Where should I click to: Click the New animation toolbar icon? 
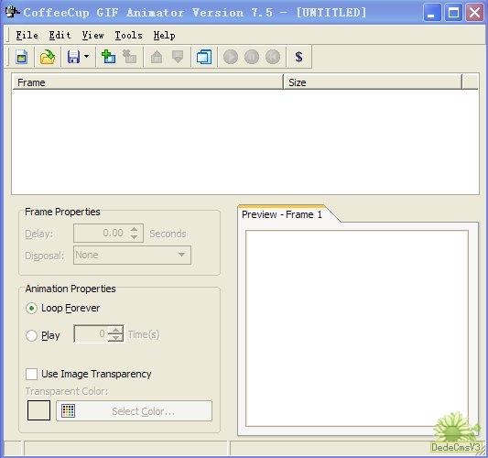(x=21, y=57)
